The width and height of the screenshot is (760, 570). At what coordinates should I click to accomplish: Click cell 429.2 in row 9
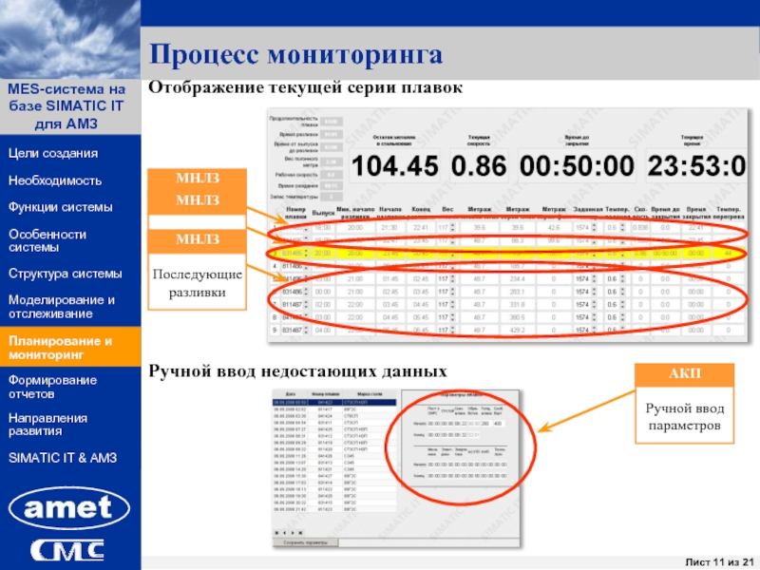point(517,330)
